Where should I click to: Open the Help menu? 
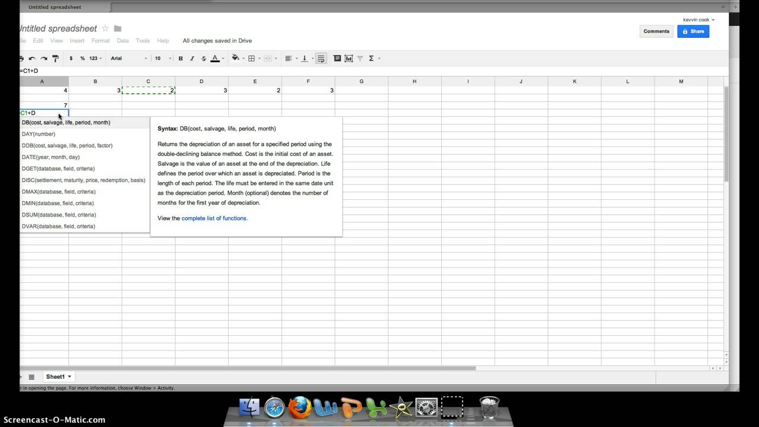click(x=163, y=41)
